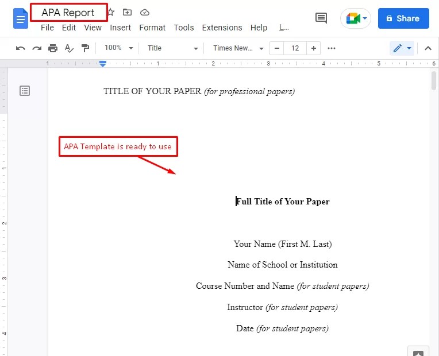Check the cloud save status icon
This screenshot has width=439, height=356.
click(x=145, y=12)
